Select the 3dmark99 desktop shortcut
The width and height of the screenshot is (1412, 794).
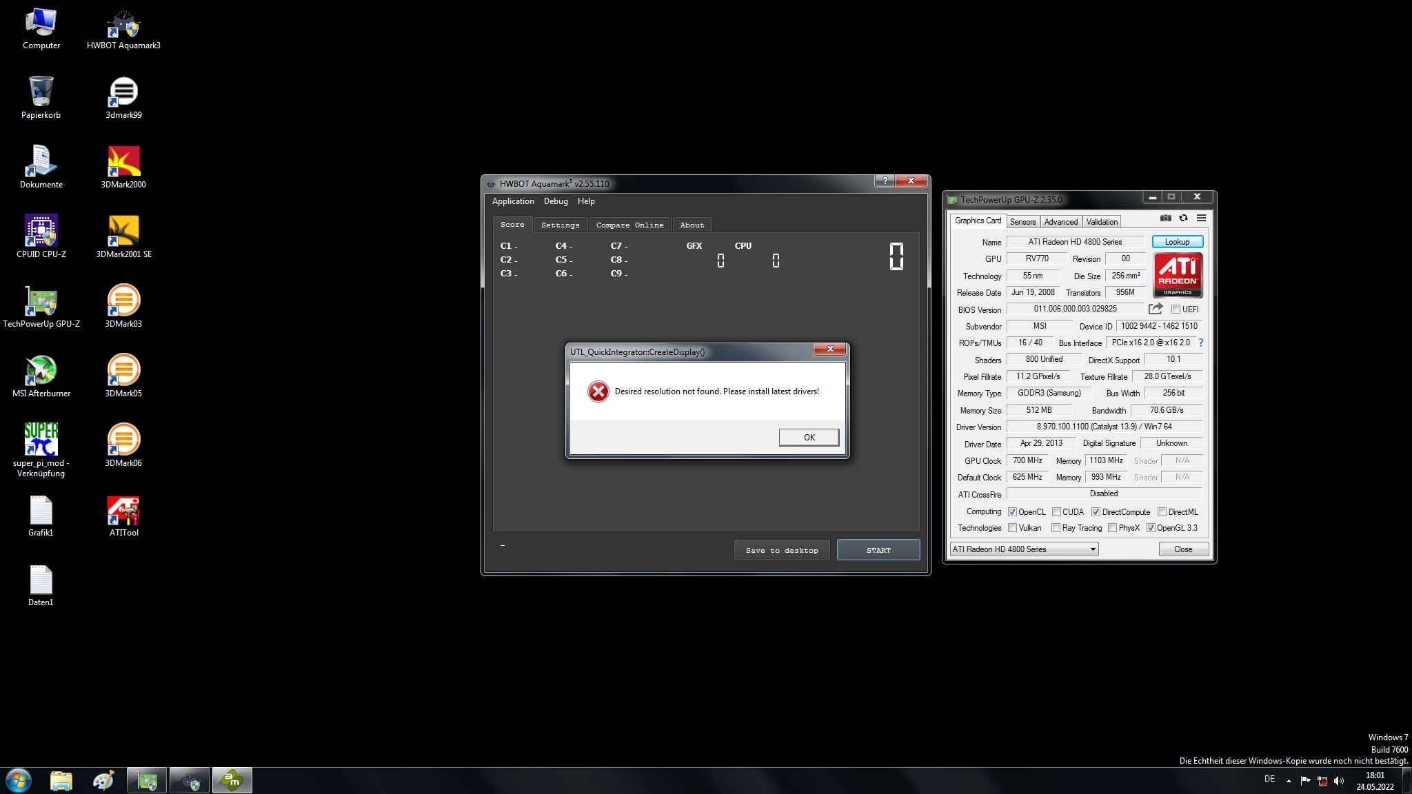tap(123, 98)
